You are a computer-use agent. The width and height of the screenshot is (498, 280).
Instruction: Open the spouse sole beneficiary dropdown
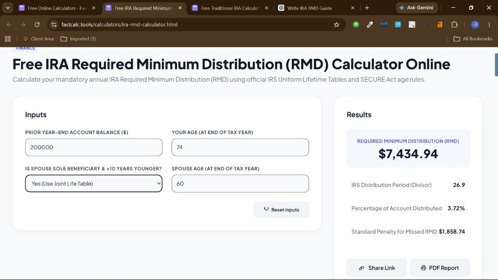(x=94, y=183)
